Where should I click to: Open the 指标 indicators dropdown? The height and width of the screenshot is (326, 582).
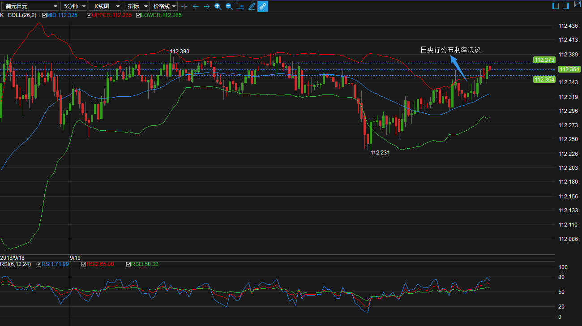[136, 6]
